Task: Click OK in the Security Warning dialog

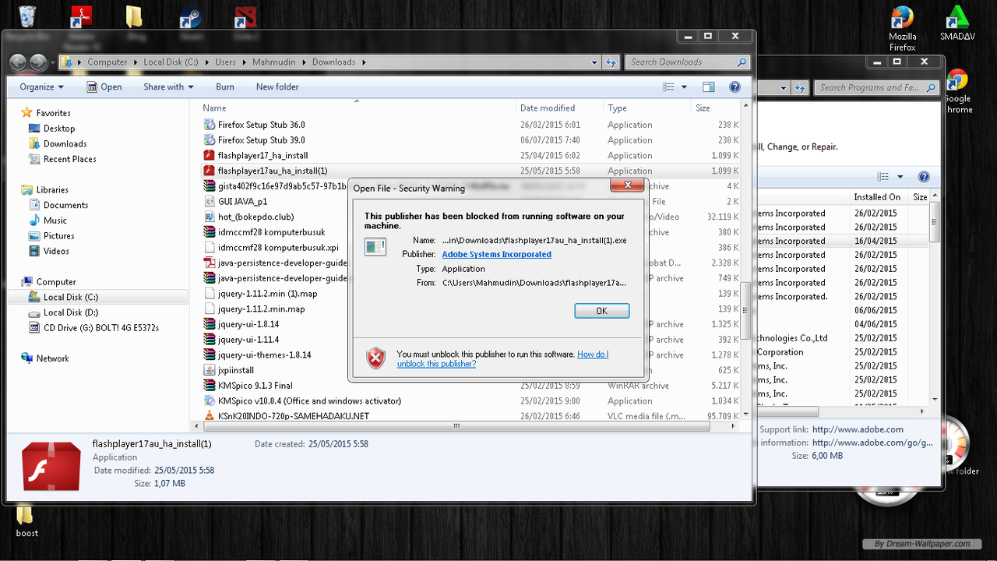Action: (x=601, y=310)
